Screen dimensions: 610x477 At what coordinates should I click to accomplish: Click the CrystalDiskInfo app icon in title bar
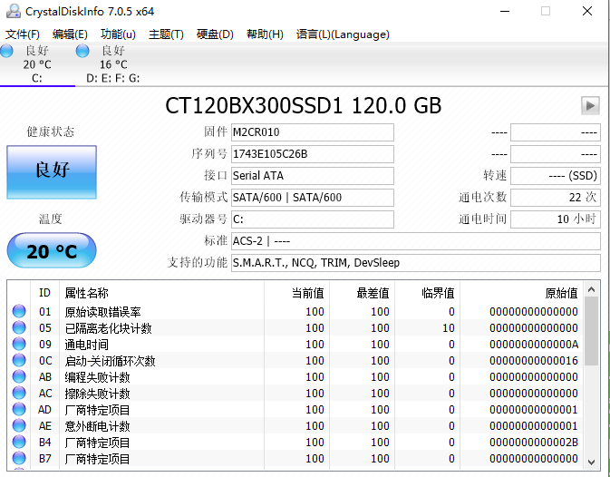pyautogui.click(x=14, y=11)
